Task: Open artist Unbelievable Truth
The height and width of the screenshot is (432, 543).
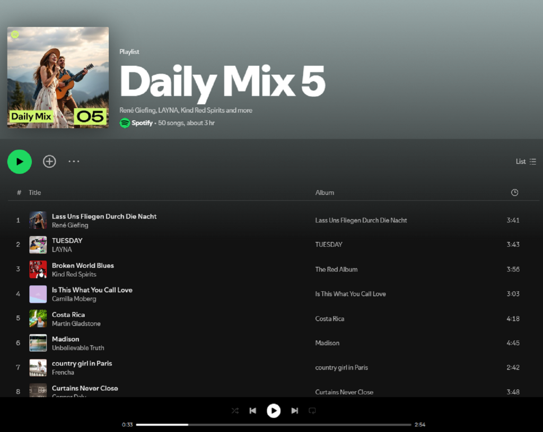Action: click(78, 348)
